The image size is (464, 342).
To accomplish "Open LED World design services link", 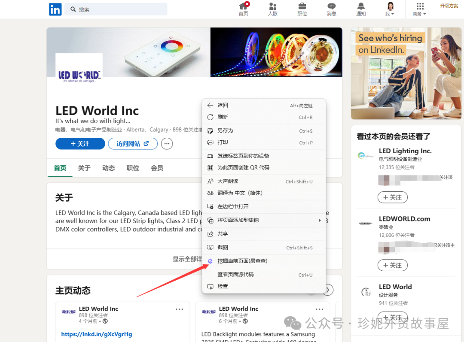I will [395, 287].
